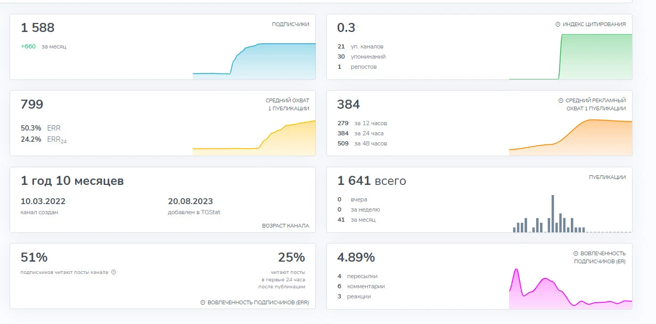Open the info icon next to ВОВЛЕЧЕННОСТЬ ПОДПИСЧИКОВ (ERR)
The image size is (656, 324).
click(x=203, y=303)
